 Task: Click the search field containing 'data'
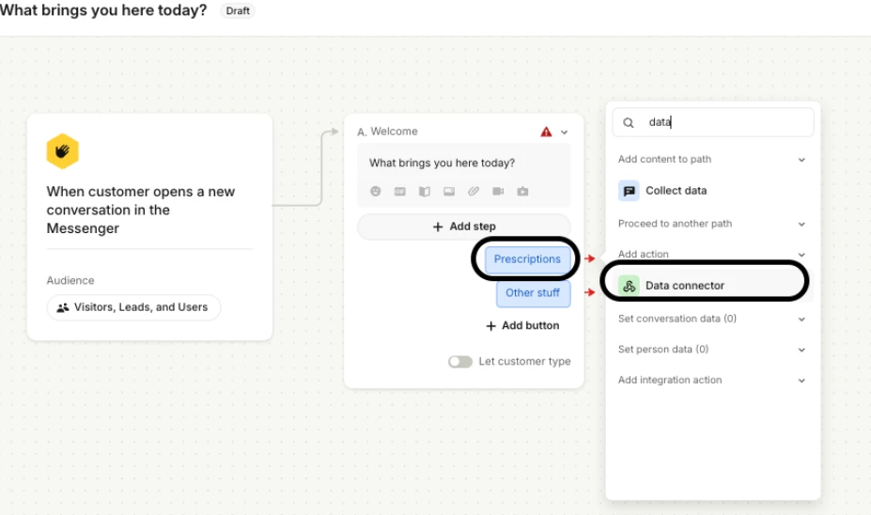coord(723,122)
